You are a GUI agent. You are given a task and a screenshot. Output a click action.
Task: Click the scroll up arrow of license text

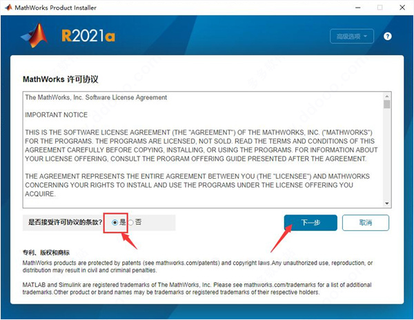(387, 97)
